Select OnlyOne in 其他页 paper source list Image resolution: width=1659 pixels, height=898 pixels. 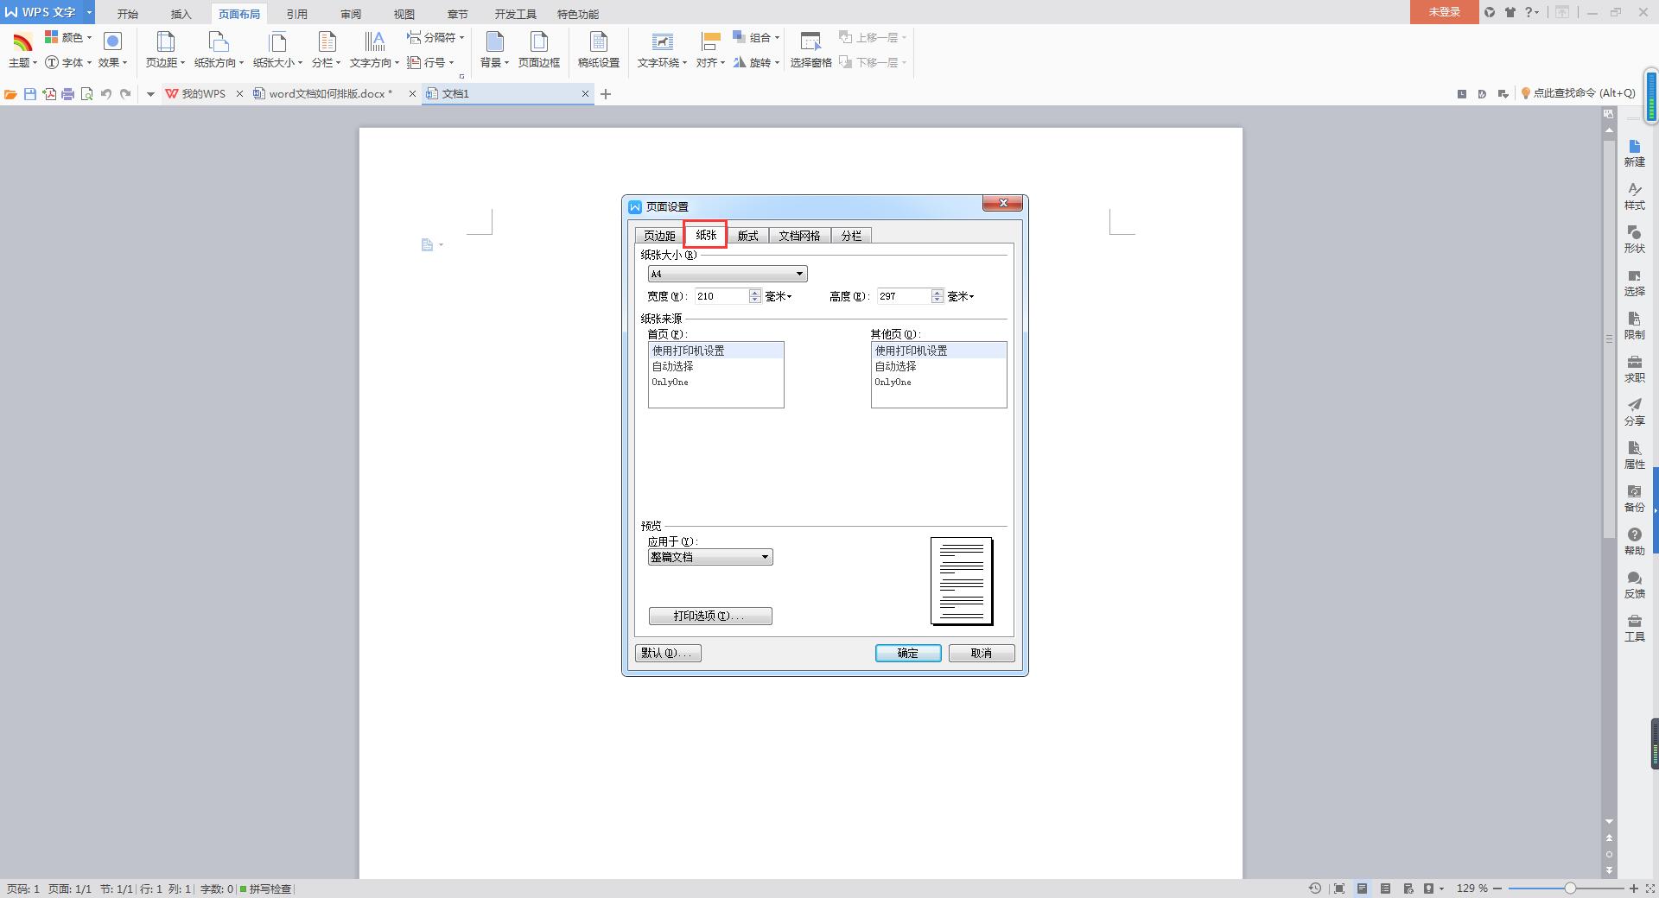[939, 382]
